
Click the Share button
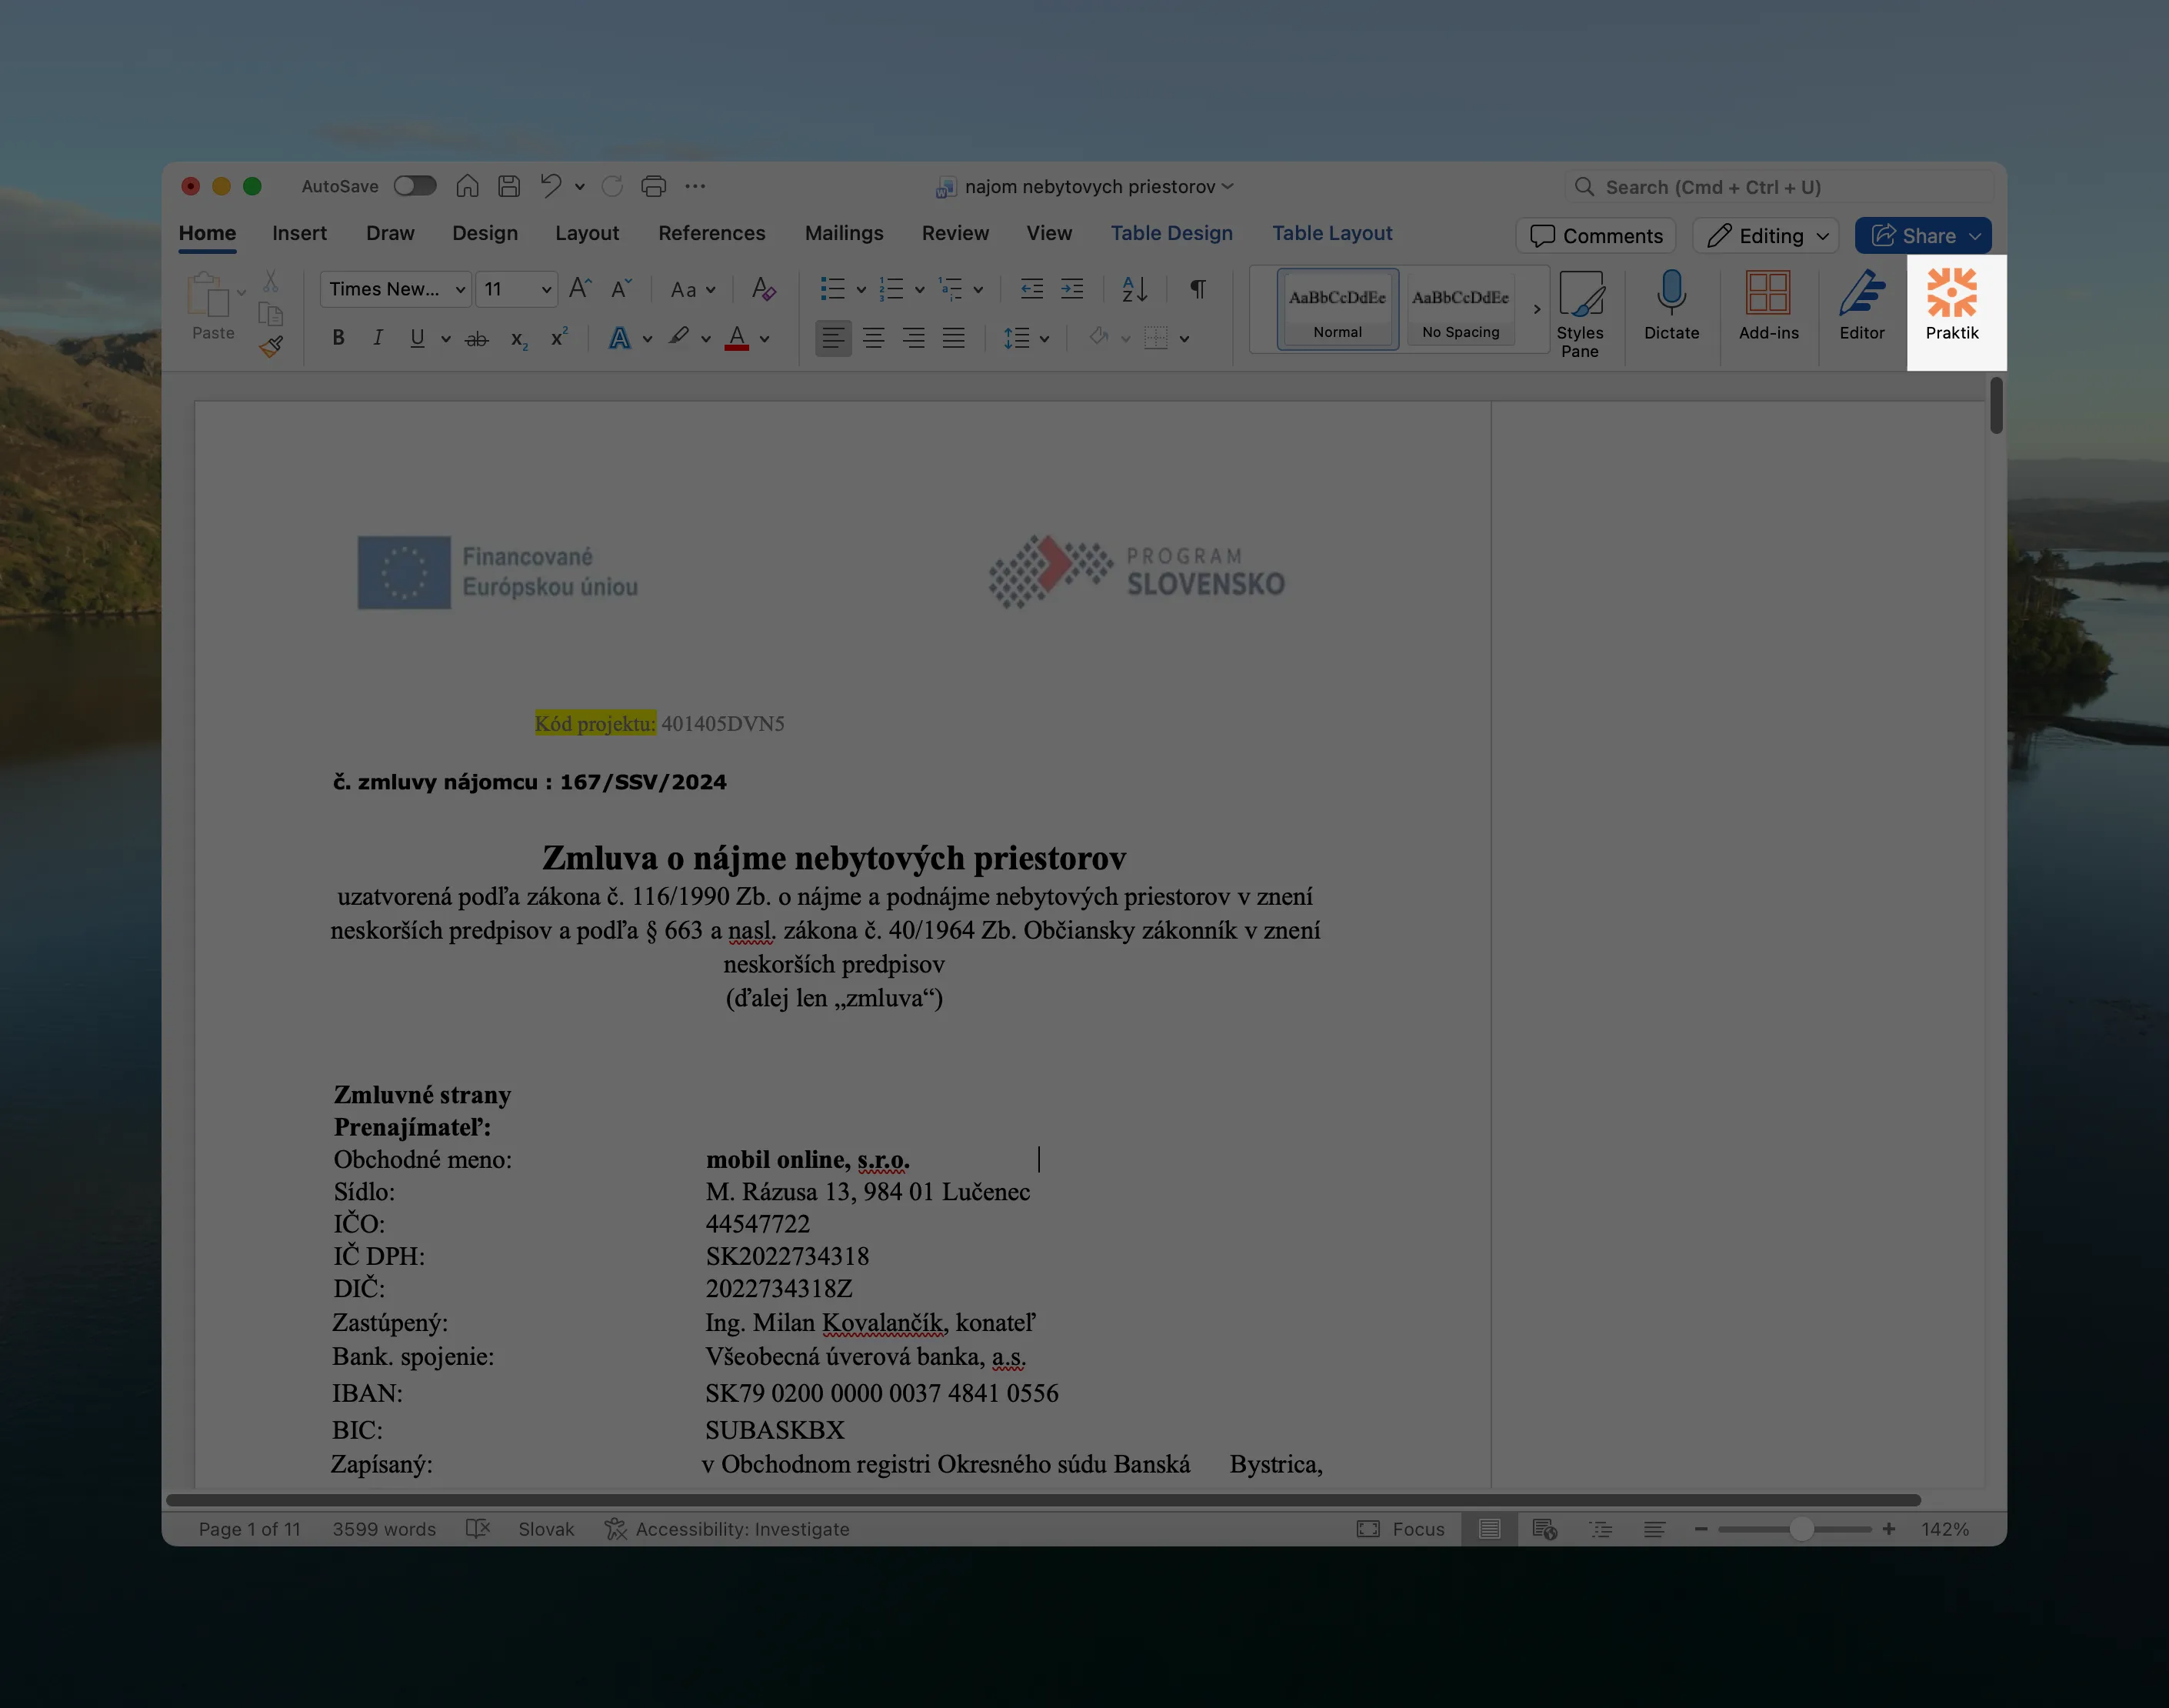(1913, 236)
